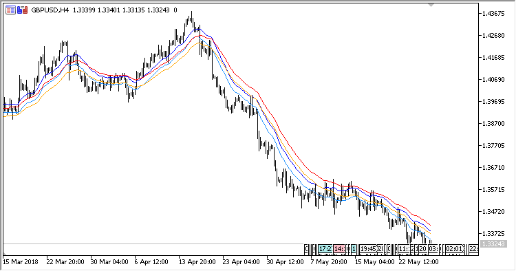The image size is (516, 271).
Task: Click the 22 May 12:00 time label
Action: click(418, 262)
